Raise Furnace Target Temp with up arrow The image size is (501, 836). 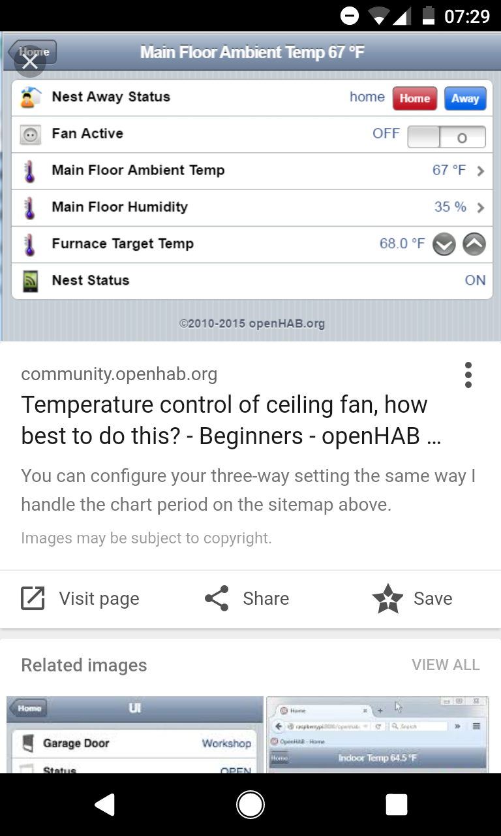(474, 245)
